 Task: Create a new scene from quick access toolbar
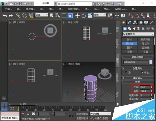(x=11, y=4)
